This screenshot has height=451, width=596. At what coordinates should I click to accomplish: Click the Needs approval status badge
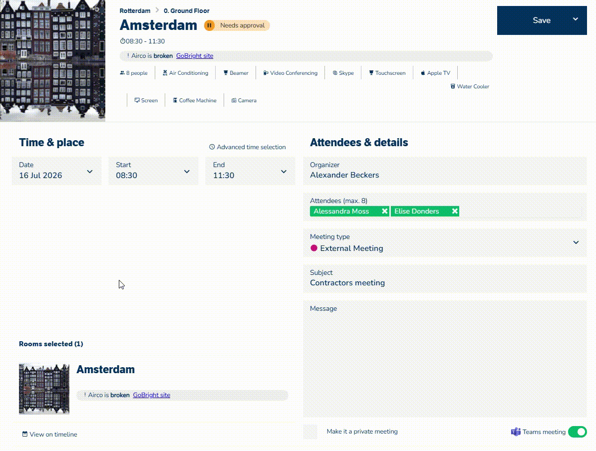[x=237, y=25]
